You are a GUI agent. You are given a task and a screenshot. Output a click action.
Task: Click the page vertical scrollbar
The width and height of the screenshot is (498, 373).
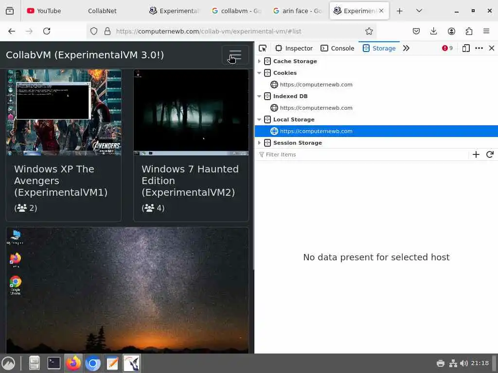pos(253,155)
